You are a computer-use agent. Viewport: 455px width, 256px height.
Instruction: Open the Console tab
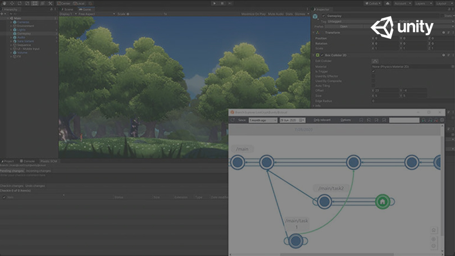(29, 161)
